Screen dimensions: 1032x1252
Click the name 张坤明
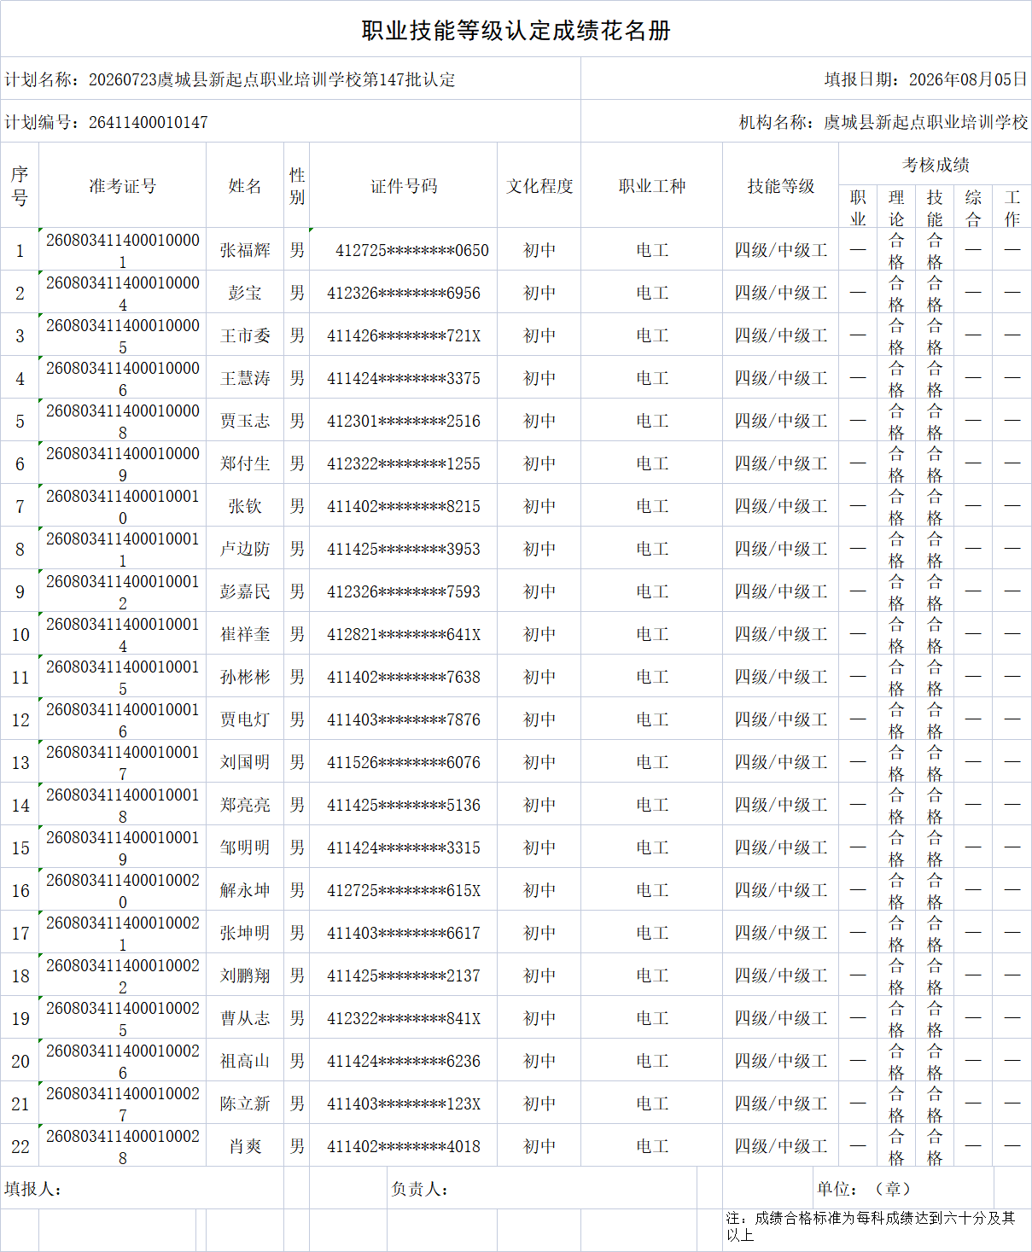click(245, 933)
